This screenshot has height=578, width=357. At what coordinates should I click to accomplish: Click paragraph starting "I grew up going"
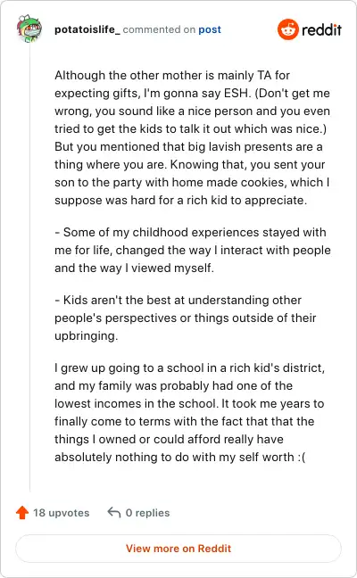189,412
